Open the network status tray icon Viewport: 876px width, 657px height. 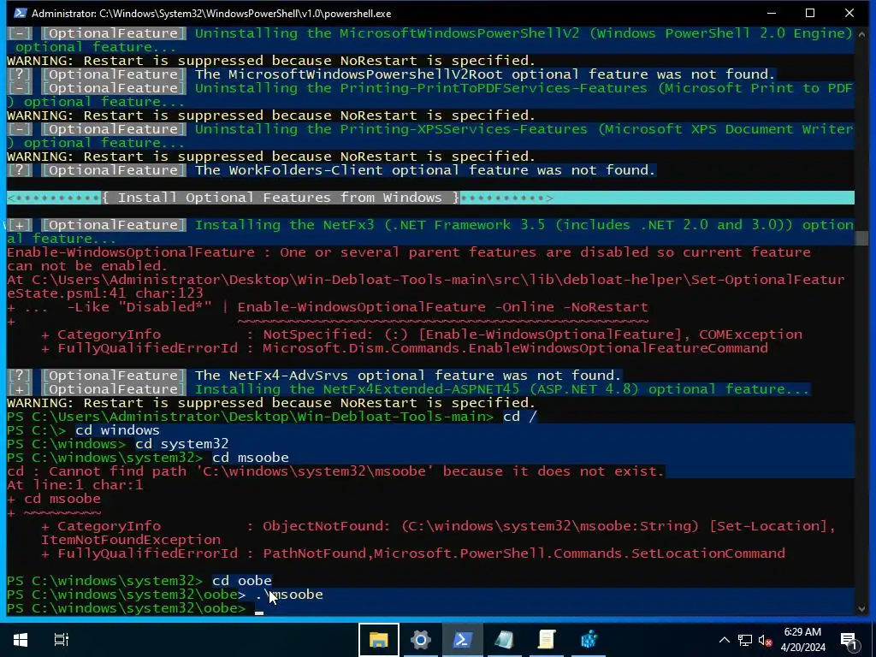(x=745, y=640)
